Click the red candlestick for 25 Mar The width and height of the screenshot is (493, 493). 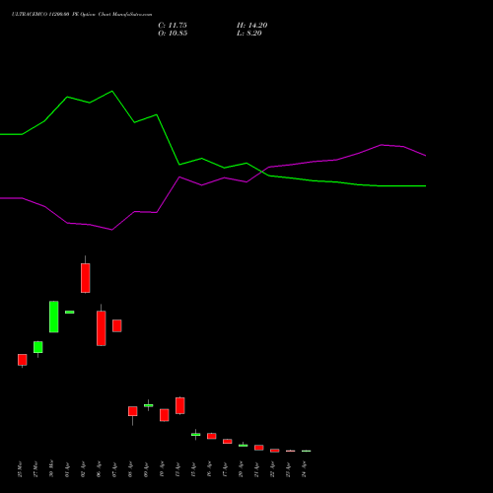point(23,360)
